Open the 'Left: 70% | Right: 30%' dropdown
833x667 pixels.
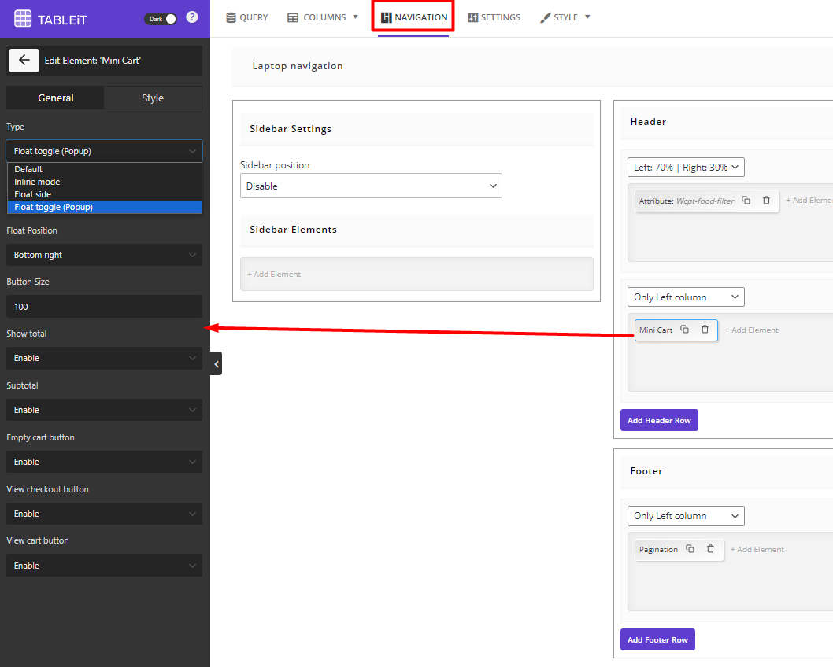[x=685, y=167]
